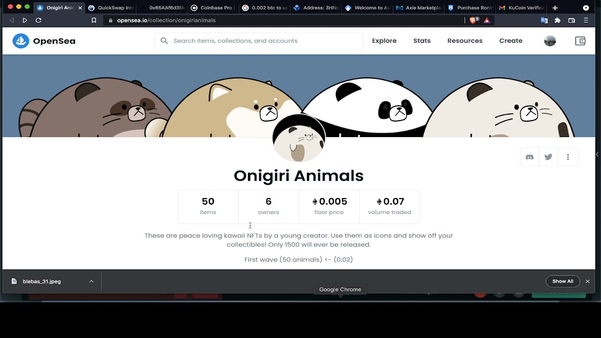Viewport: 601px width, 338px height.
Task: Click the 0.005 floor price stat
Action: pos(329,207)
